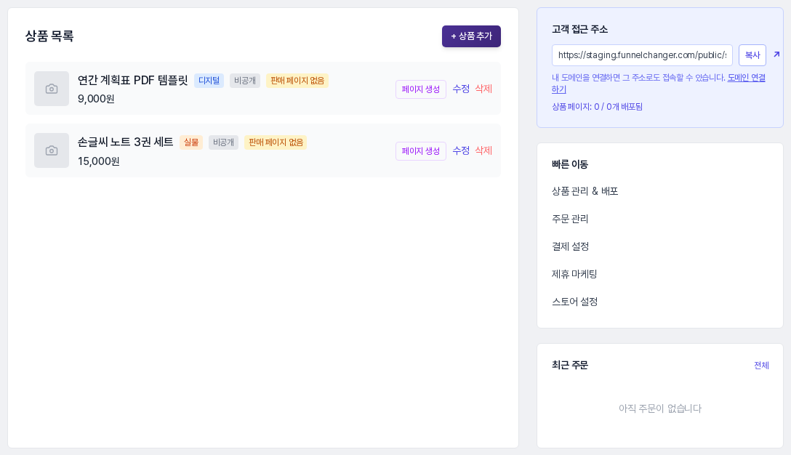Click the 상품 목록 heading
This screenshot has height=455, width=791.
click(x=49, y=36)
